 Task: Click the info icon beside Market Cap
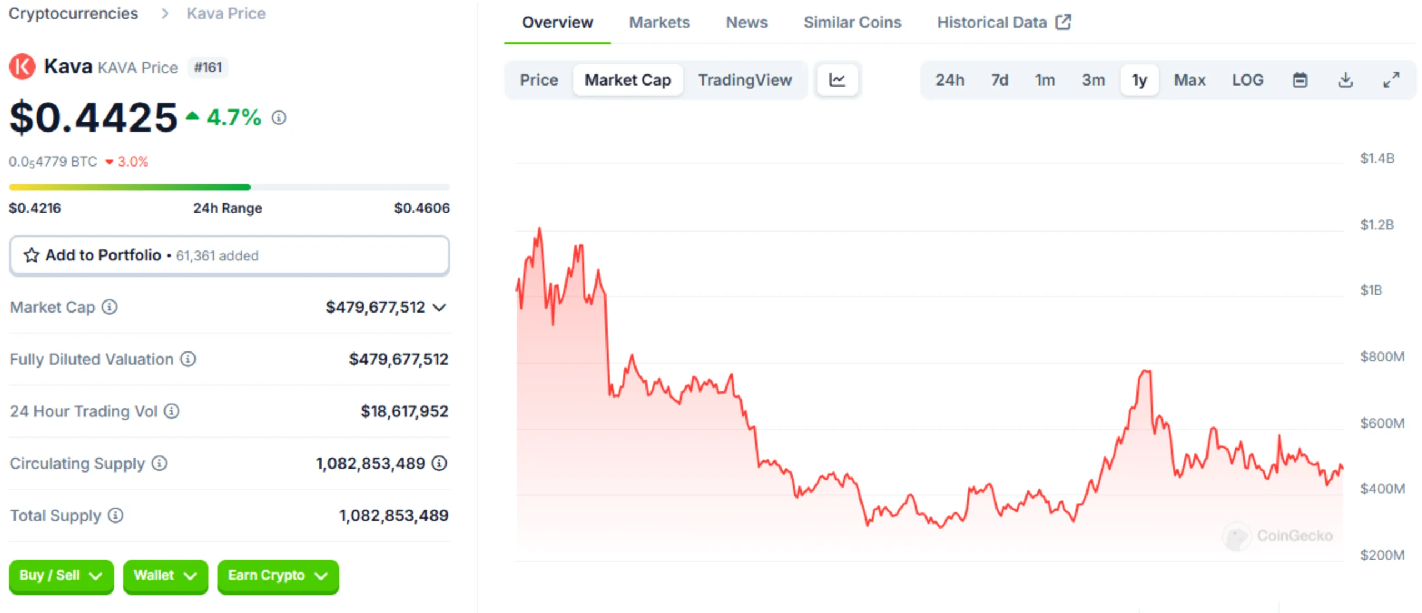click(x=109, y=307)
